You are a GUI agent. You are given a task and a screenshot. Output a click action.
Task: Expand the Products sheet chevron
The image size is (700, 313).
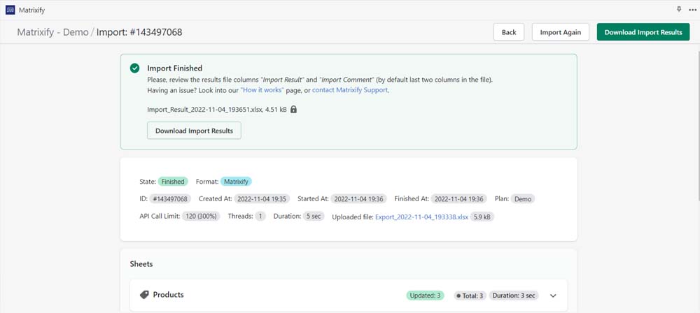tap(553, 296)
